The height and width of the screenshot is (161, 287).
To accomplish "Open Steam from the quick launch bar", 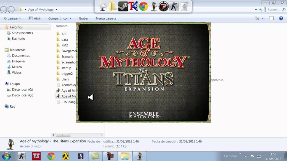I will coord(123,6).
